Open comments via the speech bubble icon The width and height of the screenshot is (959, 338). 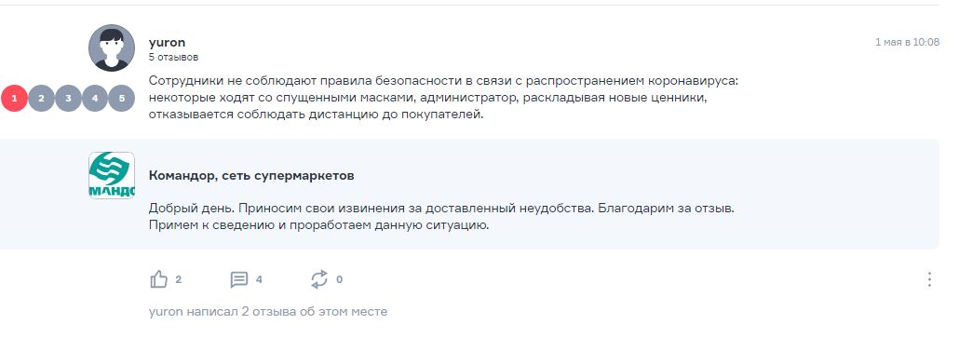pos(239,280)
